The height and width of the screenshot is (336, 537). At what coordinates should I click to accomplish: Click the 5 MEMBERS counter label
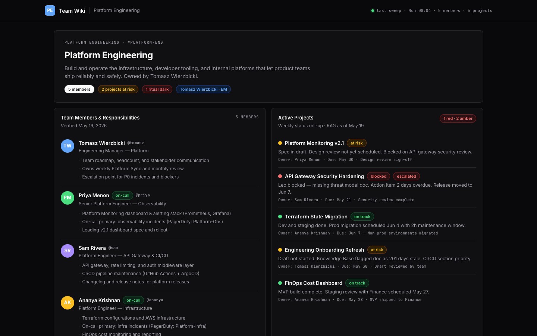pyautogui.click(x=247, y=117)
